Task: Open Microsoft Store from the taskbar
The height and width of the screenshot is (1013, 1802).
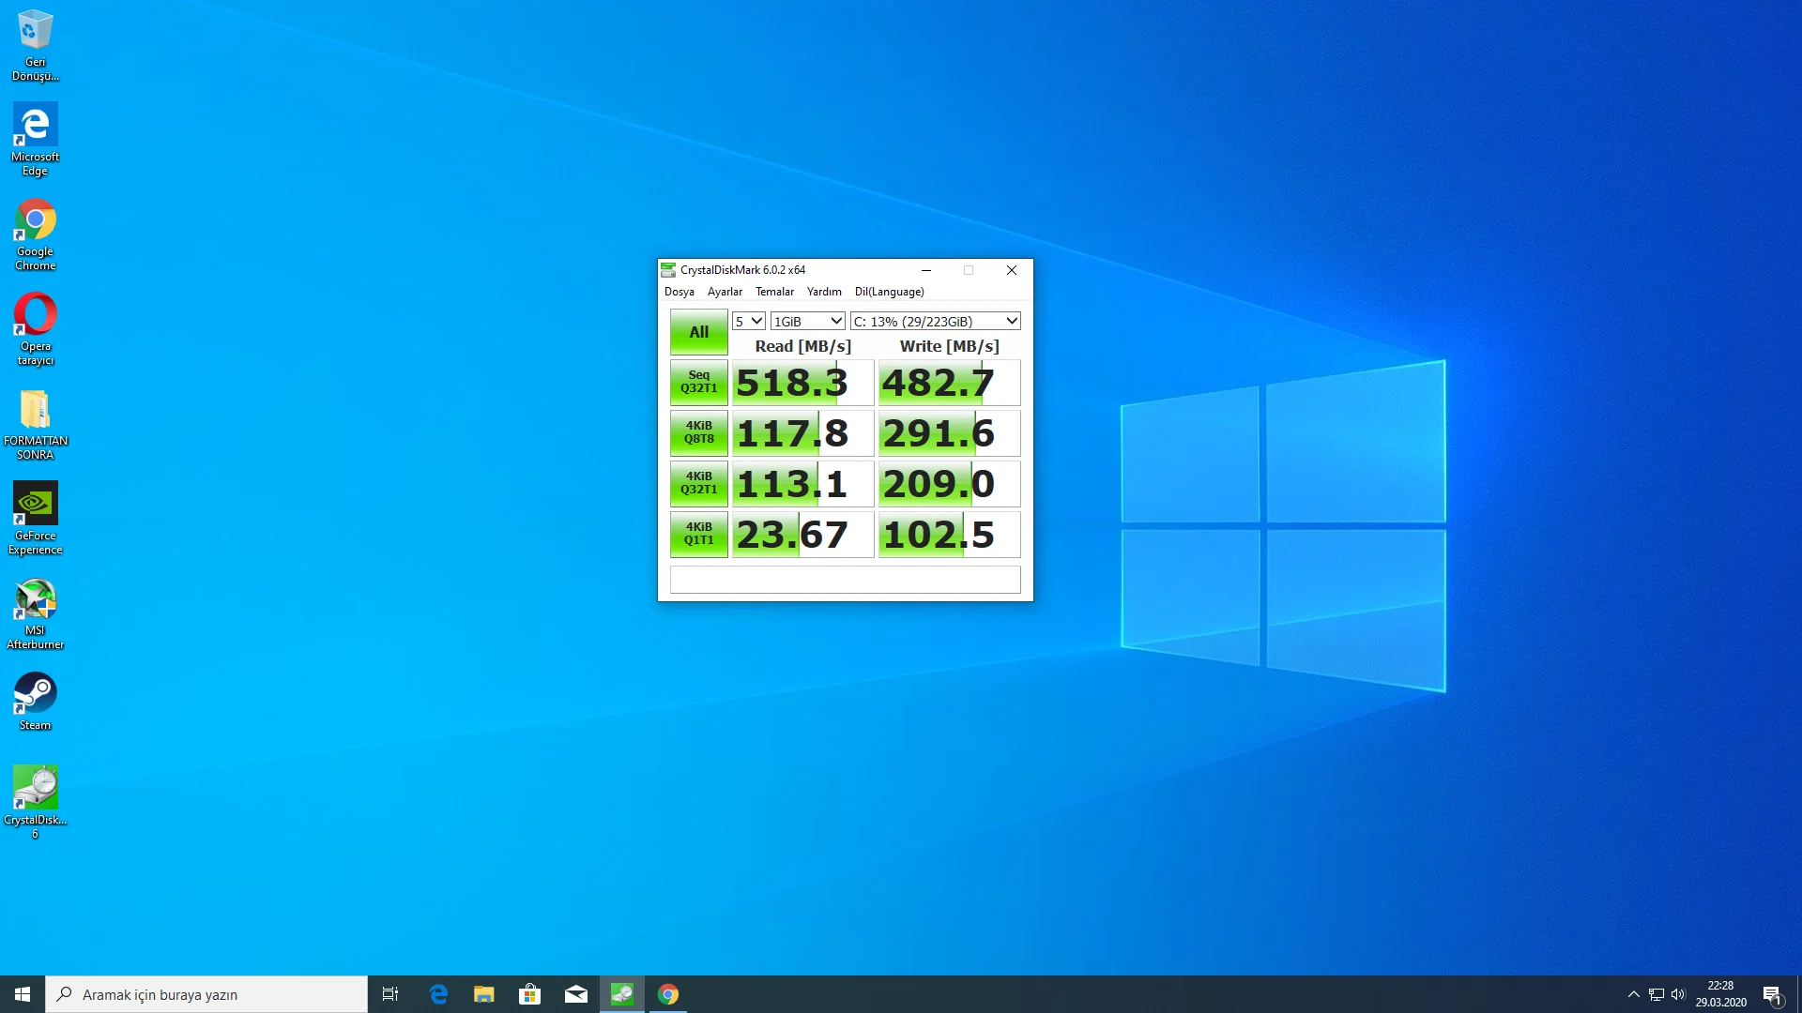Action: [529, 994]
